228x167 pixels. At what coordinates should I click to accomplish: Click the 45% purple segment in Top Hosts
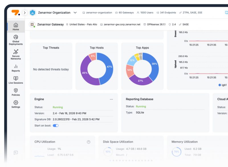click(85, 73)
